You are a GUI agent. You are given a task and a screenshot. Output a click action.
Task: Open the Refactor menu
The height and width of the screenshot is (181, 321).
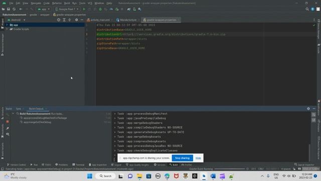(57, 4)
